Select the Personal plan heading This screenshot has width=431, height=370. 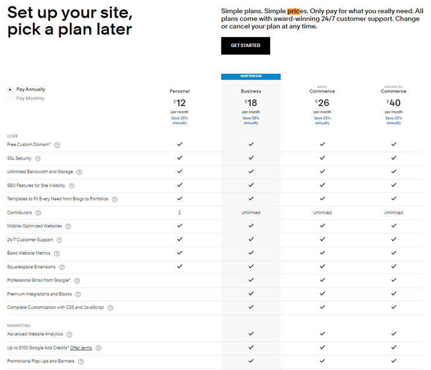pyautogui.click(x=180, y=91)
